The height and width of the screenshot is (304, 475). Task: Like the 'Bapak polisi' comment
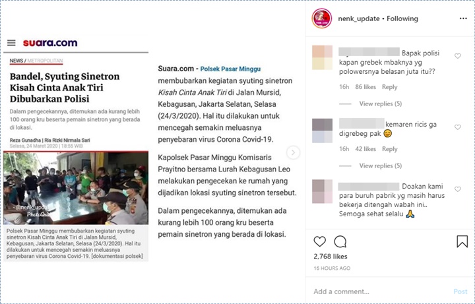click(457, 56)
